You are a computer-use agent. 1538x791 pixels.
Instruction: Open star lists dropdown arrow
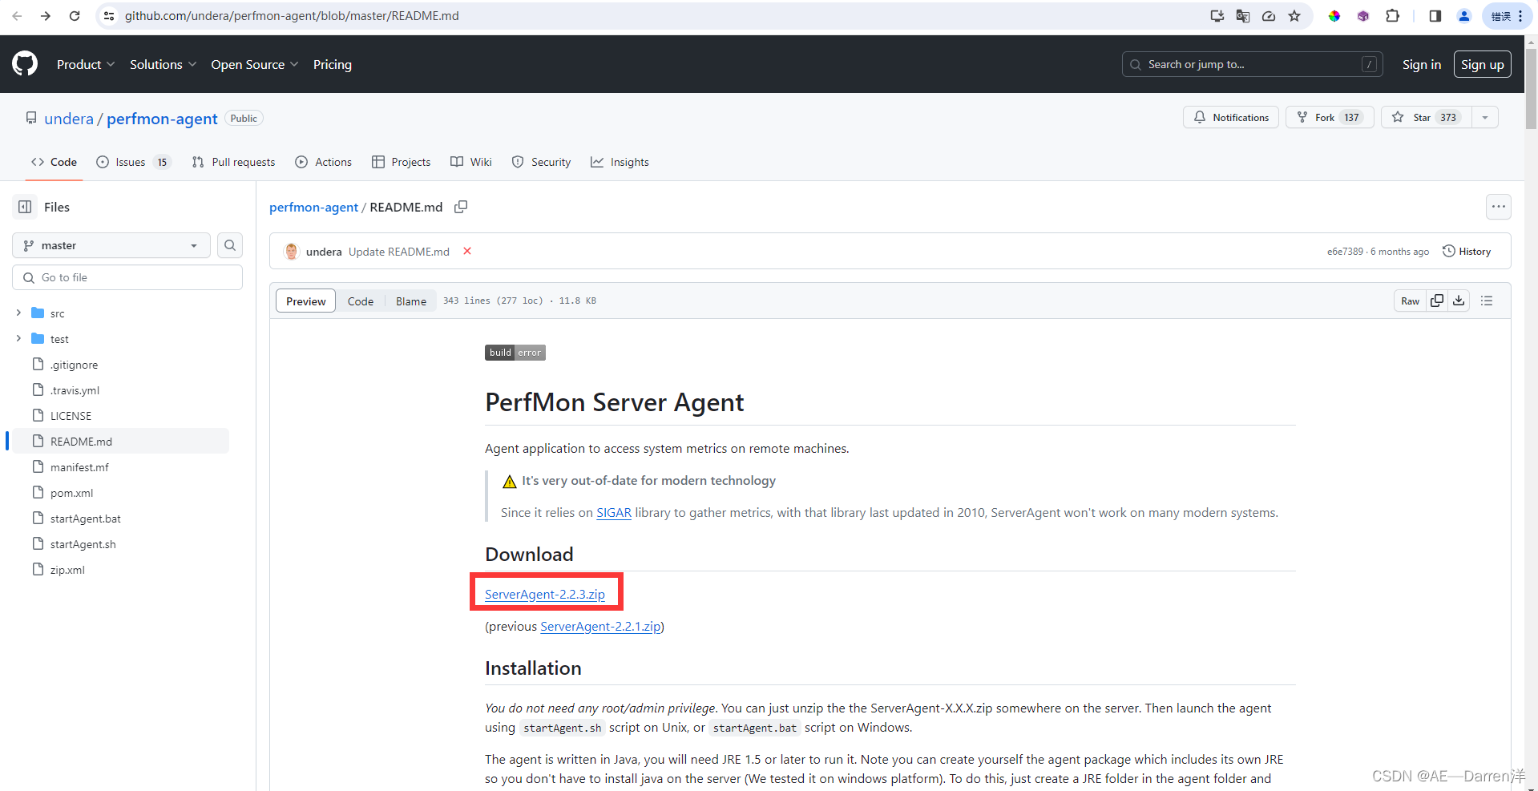[1485, 117]
